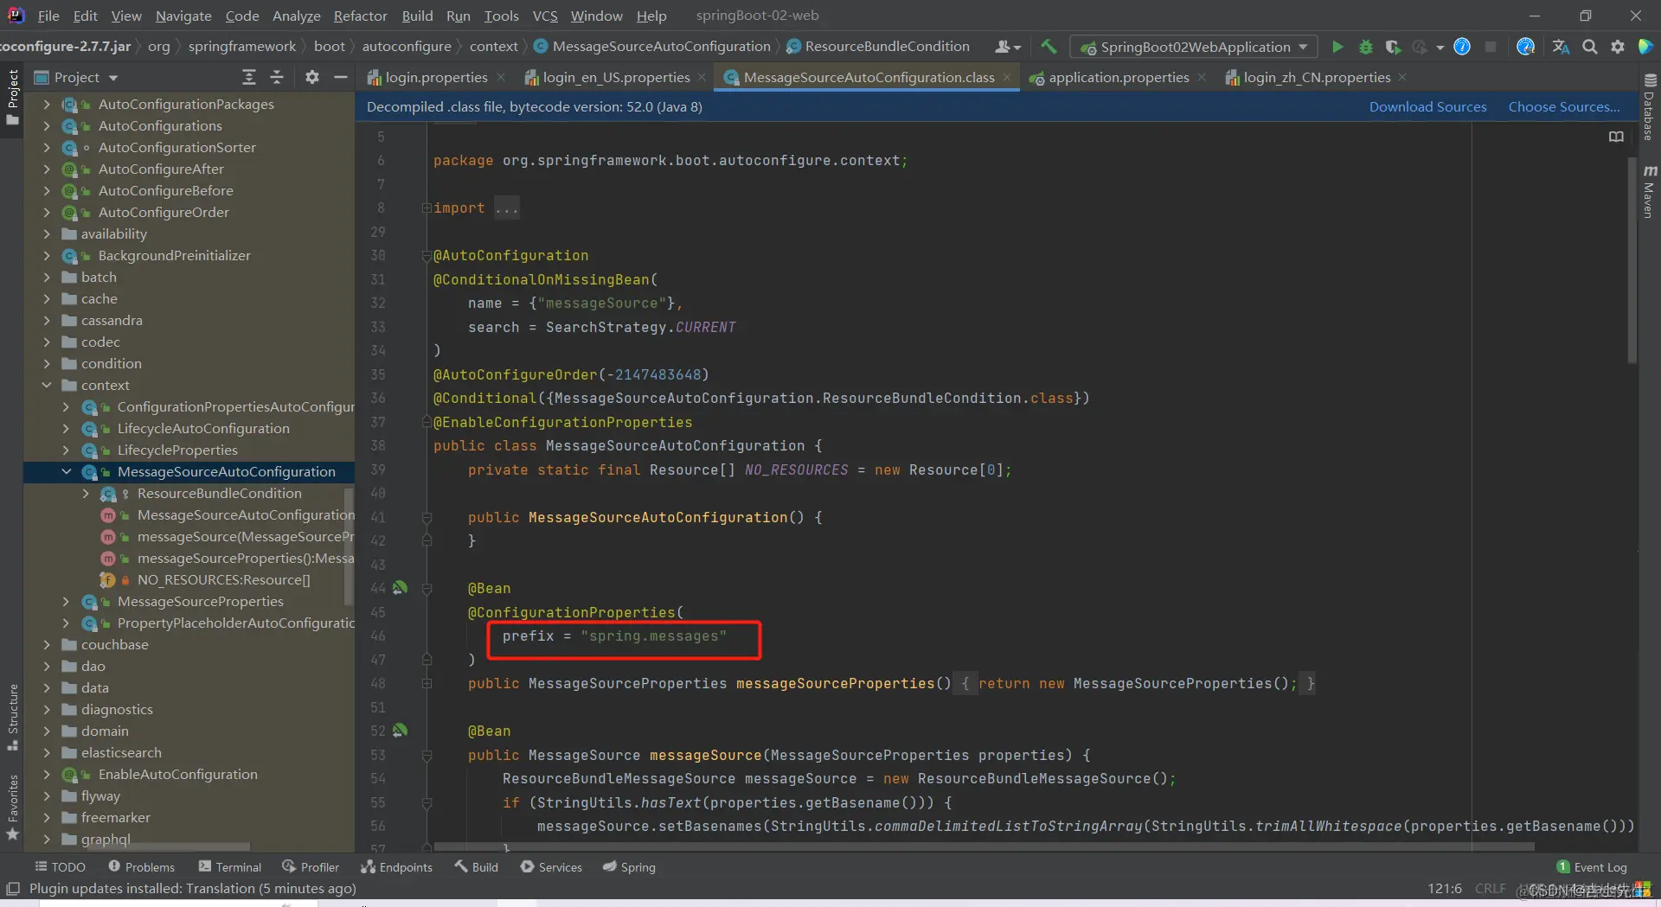Image resolution: width=1661 pixels, height=907 pixels.
Task: Expand all nodes in the Project panel
Action: pyautogui.click(x=249, y=78)
